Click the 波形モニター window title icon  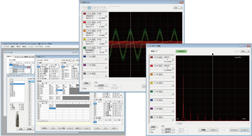point(81,2)
